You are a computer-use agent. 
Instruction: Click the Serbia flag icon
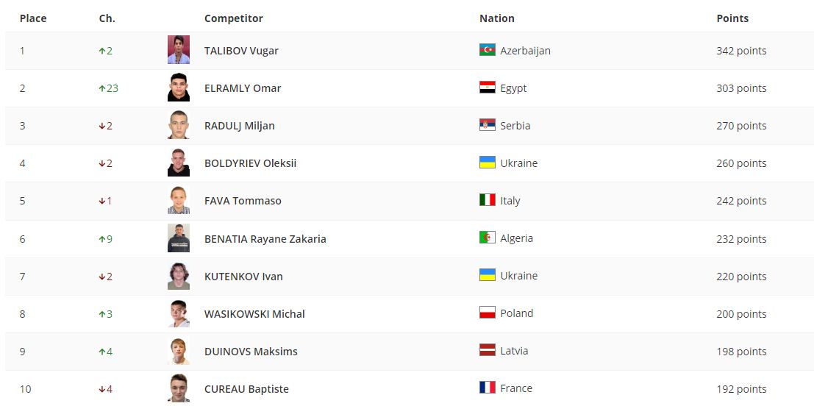487,125
